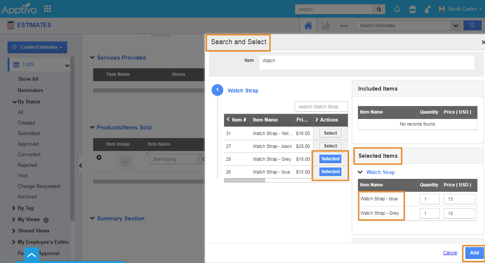Click the Add button
485x263 pixels.
pyautogui.click(x=474, y=253)
